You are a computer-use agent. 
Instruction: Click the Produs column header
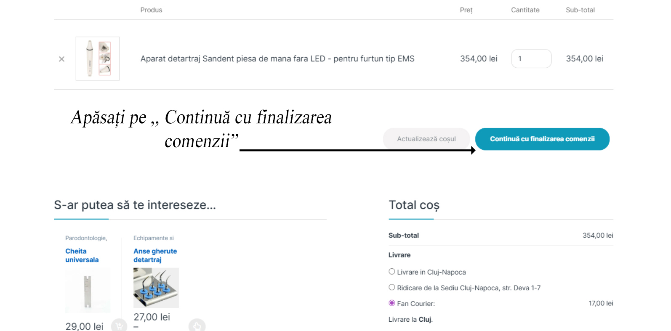pos(151,10)
